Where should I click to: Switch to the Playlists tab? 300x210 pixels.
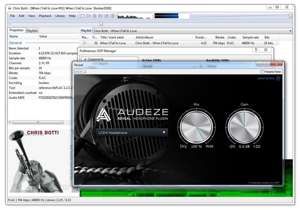coord(32,31)
